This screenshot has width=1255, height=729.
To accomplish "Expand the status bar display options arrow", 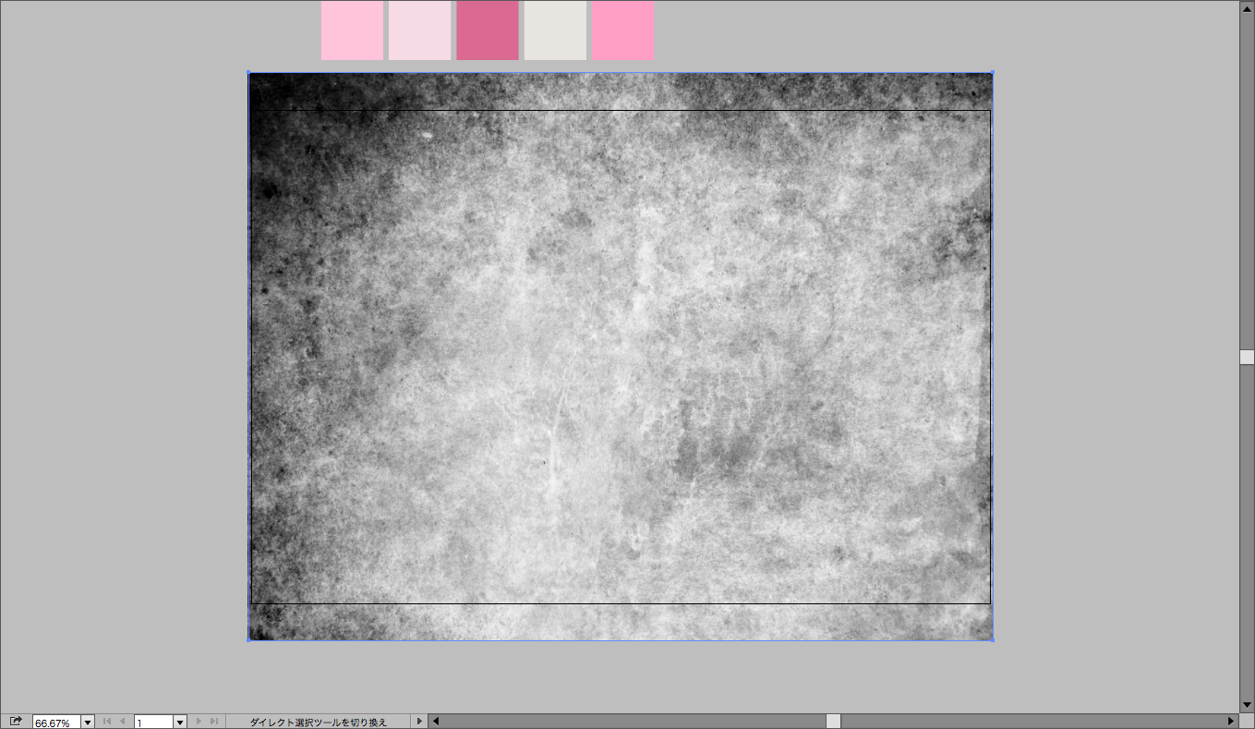I will click(x=419, y=722).
